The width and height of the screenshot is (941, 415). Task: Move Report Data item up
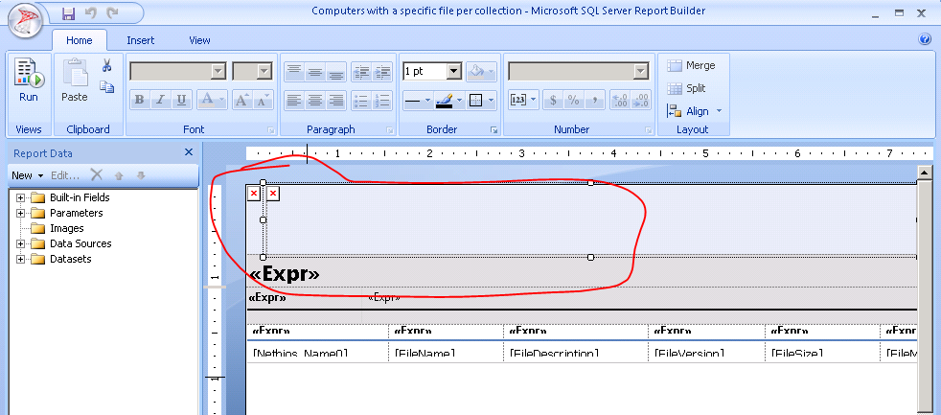119,175
